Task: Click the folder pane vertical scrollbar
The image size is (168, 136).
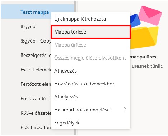Action: point(75,68)
